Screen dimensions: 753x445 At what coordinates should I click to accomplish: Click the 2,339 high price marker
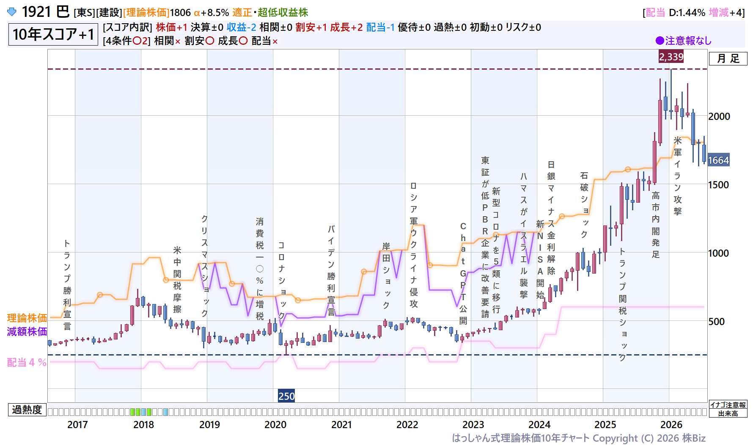671,57
